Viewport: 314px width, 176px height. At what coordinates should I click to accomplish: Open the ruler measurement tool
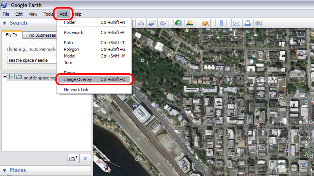point(221,23)
